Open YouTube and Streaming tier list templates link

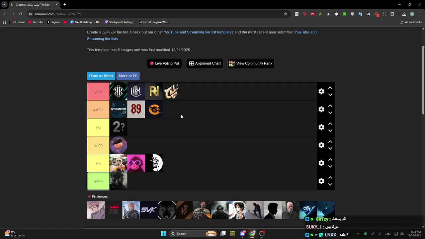point(199,32)
